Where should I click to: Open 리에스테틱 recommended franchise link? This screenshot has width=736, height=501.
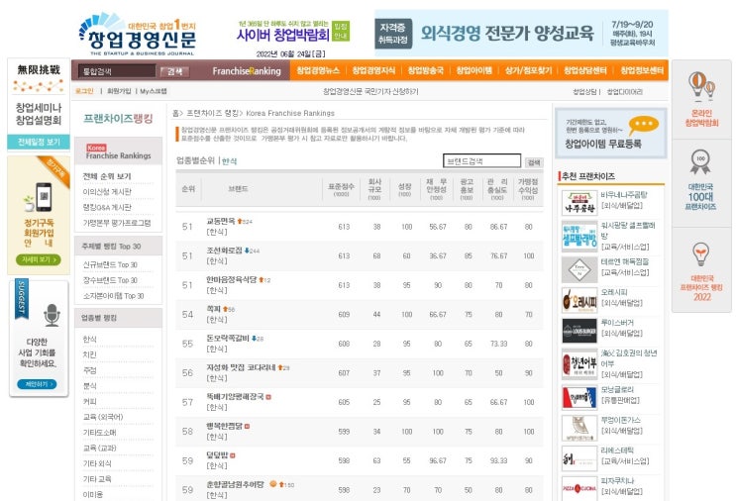[x=617, y=450]
